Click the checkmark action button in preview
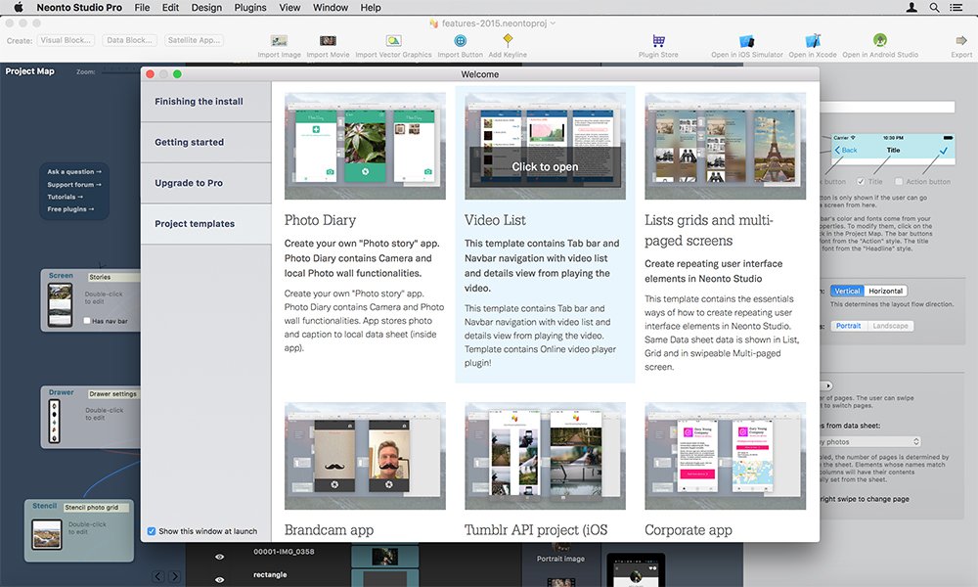The image size is (978, 587). 943,151
